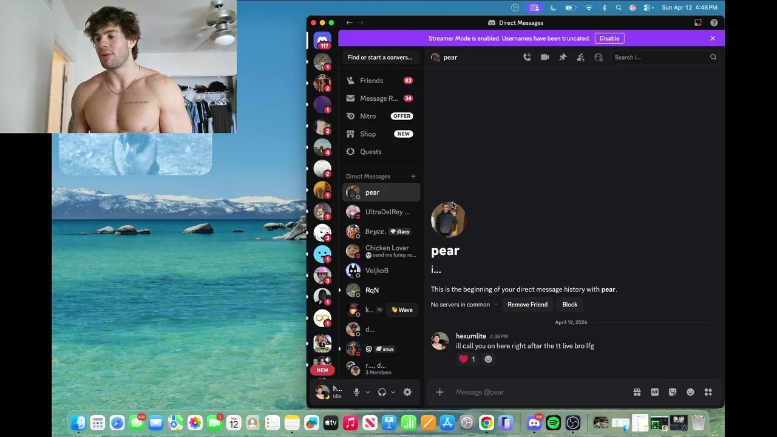
Task: Open Discord inbox icon in title bar
Action: 698,22
